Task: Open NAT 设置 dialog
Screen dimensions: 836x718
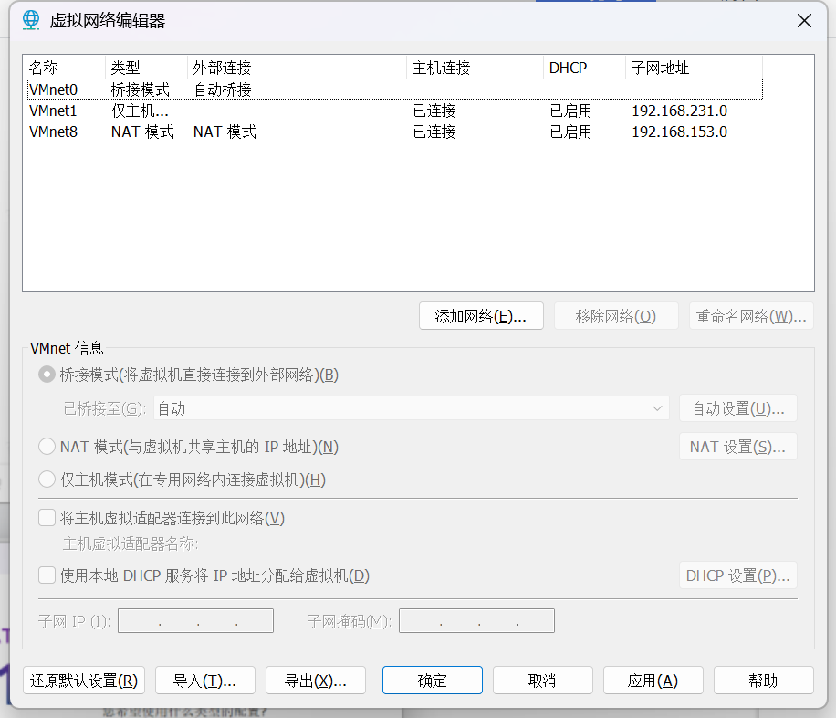Action: point(738,447)
